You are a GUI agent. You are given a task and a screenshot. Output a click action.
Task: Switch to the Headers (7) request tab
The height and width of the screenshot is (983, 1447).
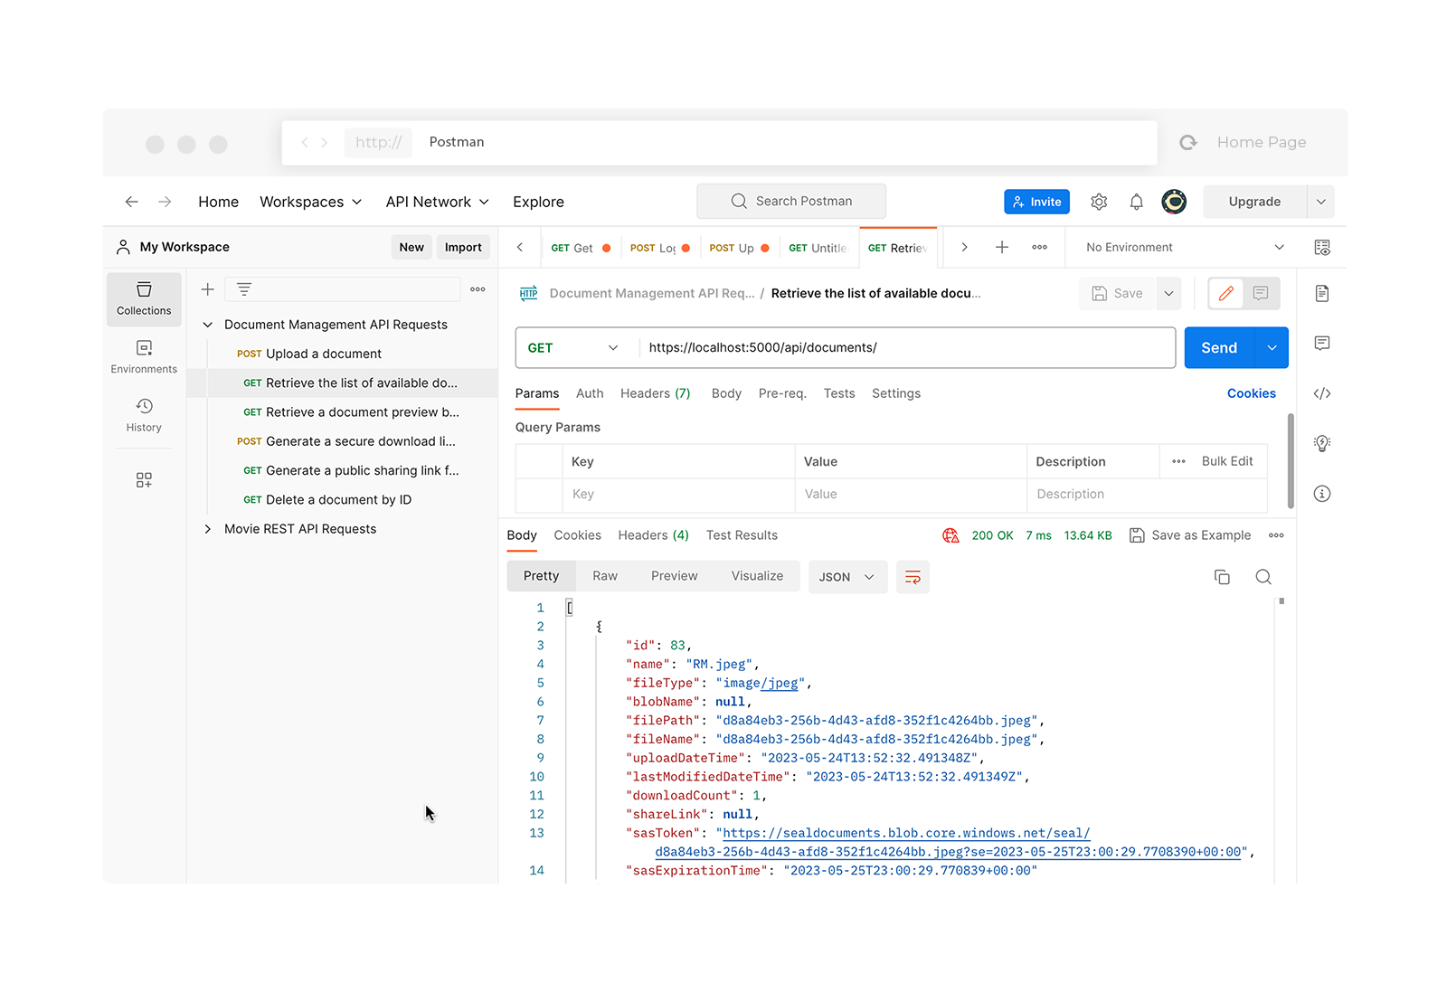coord(655,393)
